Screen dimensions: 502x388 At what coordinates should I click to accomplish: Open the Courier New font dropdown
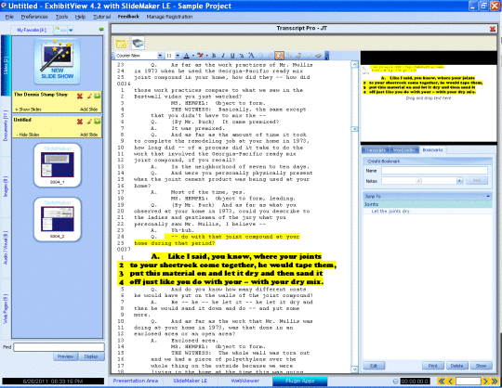pyautogui.click(x=160, y=56)
